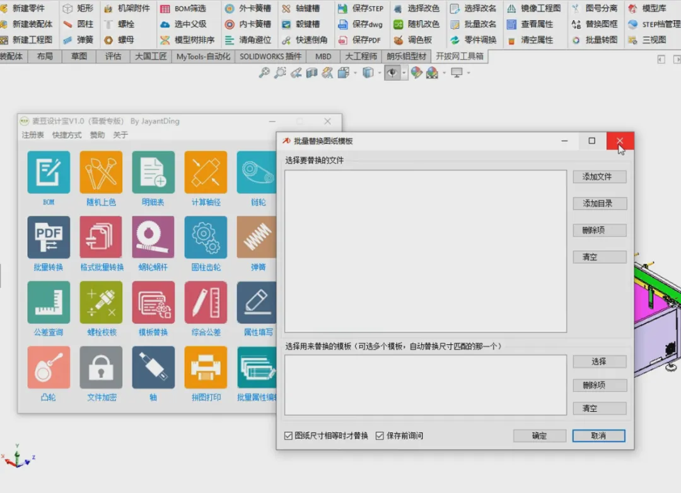Screen dimensions: 681x493
Task: Open the 轴 shaft tile
Action: 153,367
